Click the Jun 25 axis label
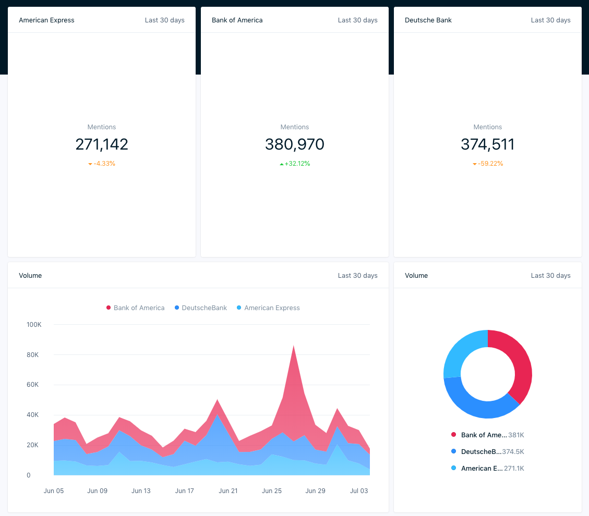This screenshot has width=589, height=516. [272, 491]
